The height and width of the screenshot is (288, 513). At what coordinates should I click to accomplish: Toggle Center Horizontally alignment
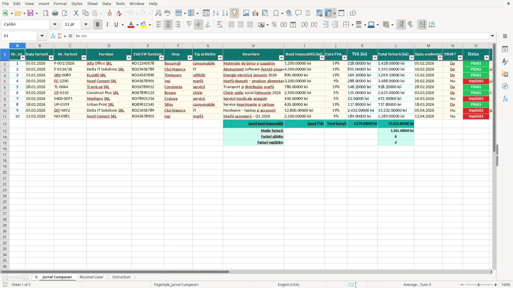click(x=168, y=25)
